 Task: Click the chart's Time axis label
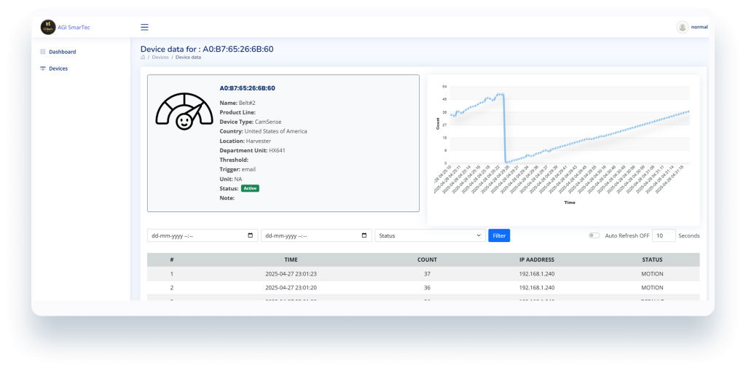pos(570,203)
